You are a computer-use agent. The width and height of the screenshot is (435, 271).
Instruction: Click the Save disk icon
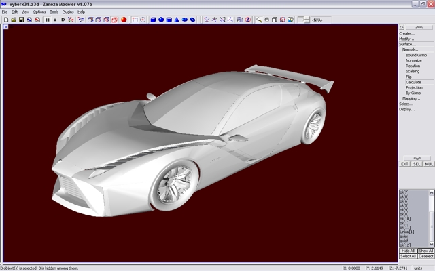click(21, 20)
